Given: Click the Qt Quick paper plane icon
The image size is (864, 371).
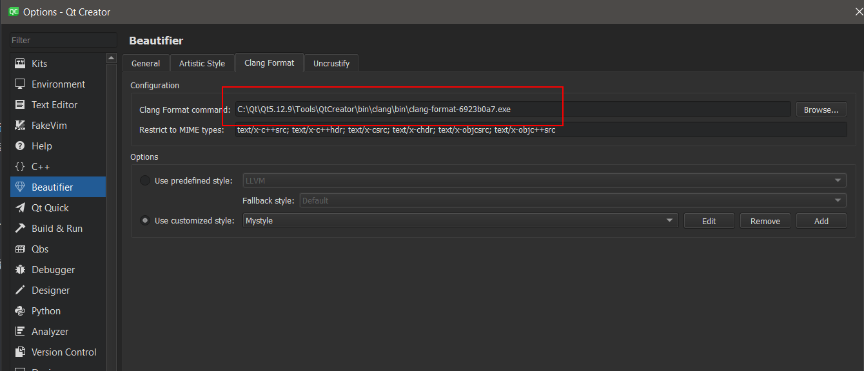Looking at the screenshot, I should pyautogui.click(x=20, y=208).
